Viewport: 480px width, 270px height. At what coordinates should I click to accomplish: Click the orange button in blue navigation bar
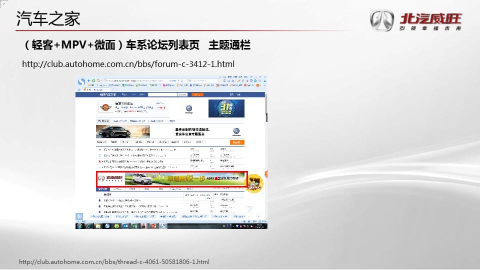click(198, 94)
